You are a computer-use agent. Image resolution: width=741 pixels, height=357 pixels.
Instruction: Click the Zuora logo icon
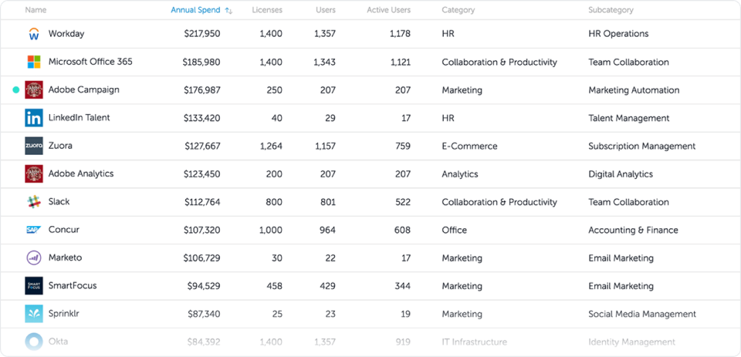(34, 146)
